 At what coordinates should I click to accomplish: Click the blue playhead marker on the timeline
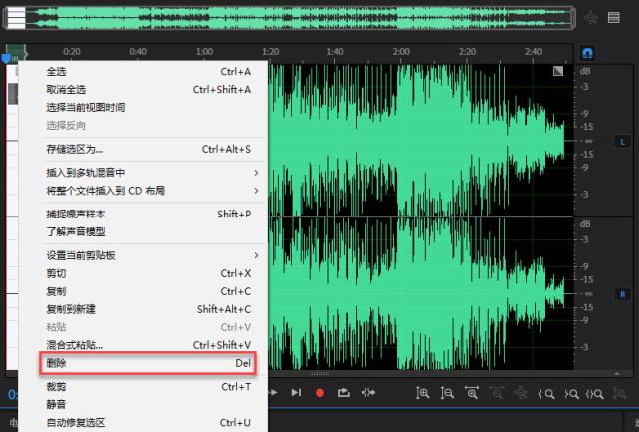tap(6, 59)
